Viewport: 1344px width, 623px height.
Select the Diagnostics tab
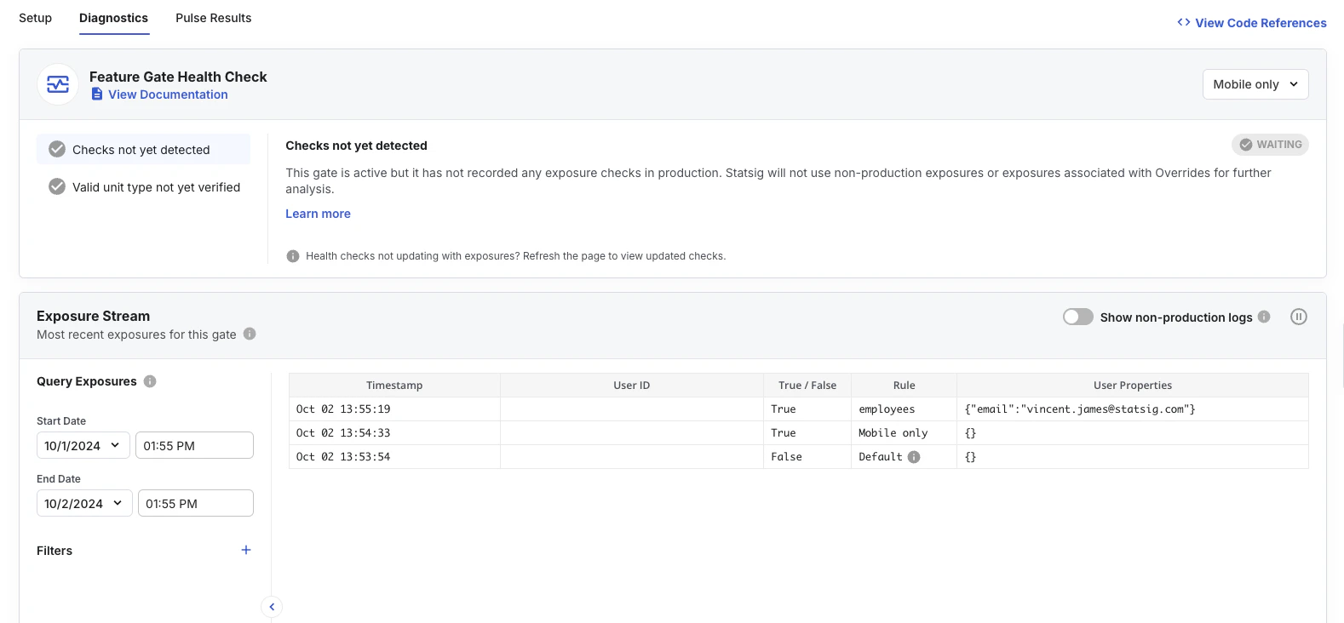pos(113,18)
